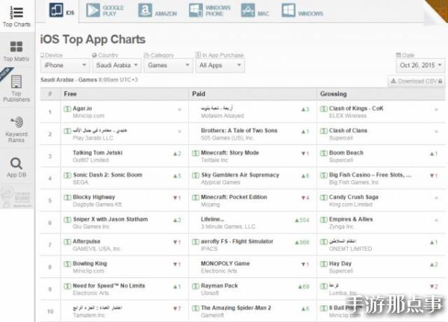The width and height of the screenshot is (448, 322).
Task: Switch to the Amazon store tab
Action: [158, 10]
